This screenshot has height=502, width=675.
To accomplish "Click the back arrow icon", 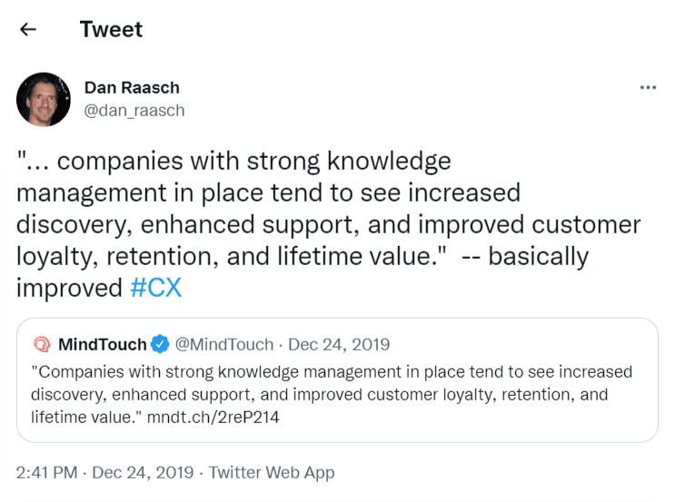I will click(28, 29).
